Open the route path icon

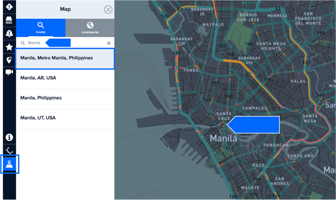[x=9, y=151]
